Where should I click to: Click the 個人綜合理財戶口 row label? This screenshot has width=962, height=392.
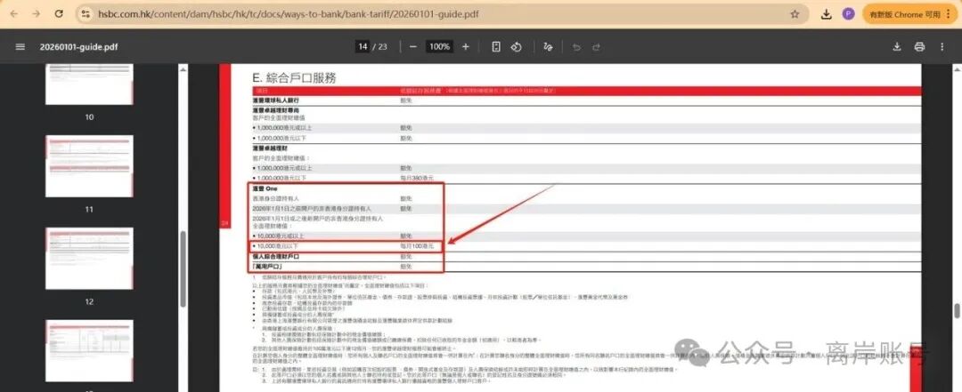coord(276,257)
